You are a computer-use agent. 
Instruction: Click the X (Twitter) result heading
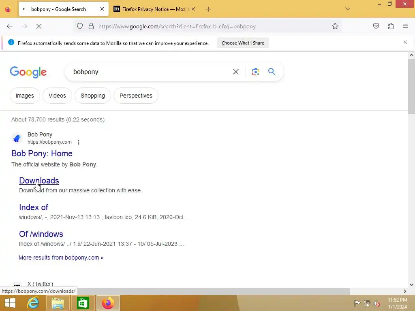tap(40, 284)
